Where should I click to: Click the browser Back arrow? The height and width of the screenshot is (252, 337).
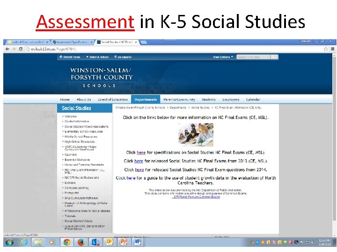(7, 49)
